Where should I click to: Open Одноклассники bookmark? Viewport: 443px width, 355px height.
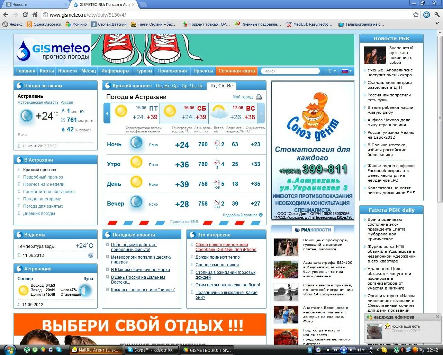[44, 24]
